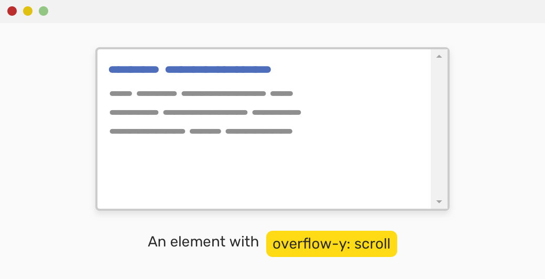
Task: Click first gray bar in third text row
Action: click(147, 132)
